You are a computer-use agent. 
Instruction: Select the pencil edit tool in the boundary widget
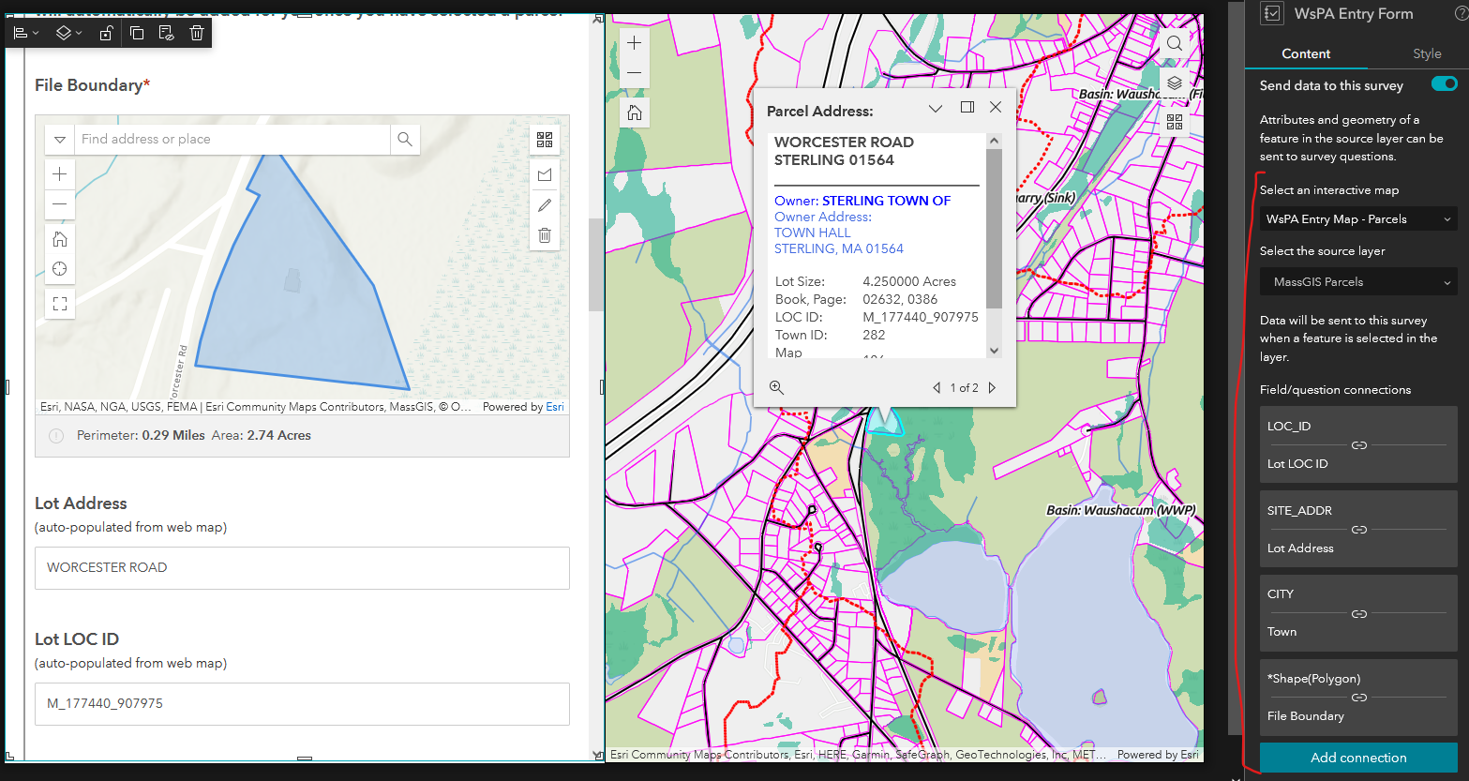(544, 204)
